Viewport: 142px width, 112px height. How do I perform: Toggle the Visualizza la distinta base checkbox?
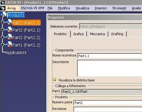[55, 80]
